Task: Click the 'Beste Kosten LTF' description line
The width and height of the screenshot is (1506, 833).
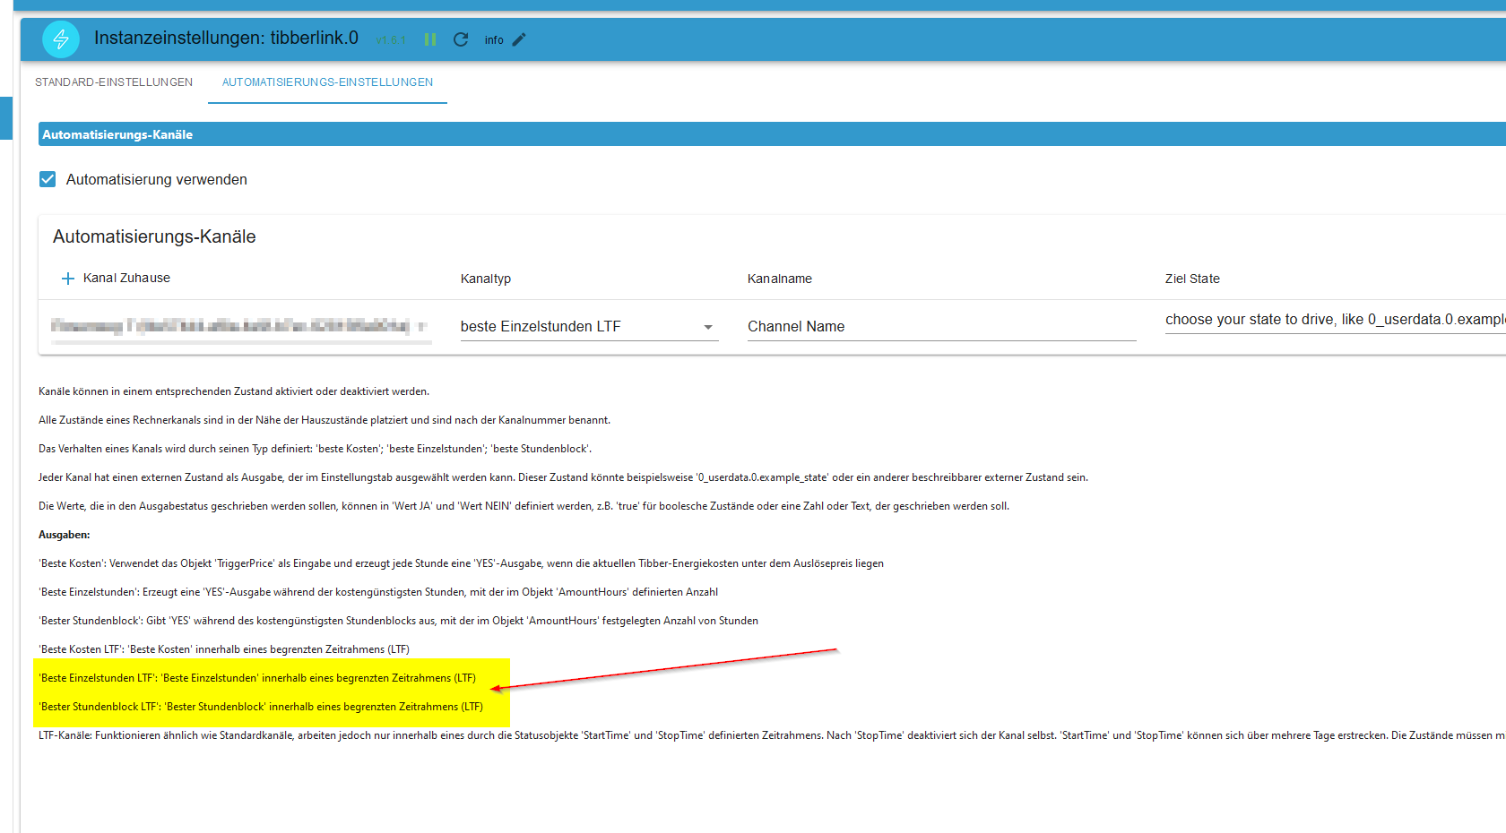Action: coord(224,649)
